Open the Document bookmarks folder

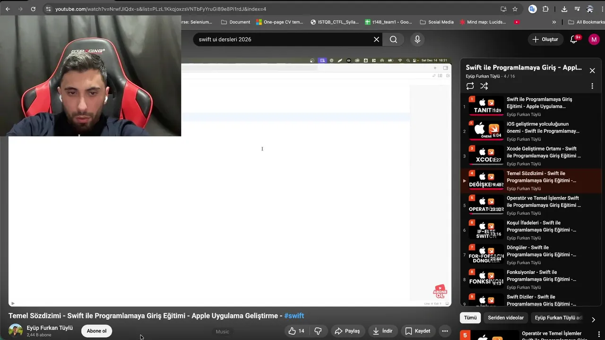pyautogui.click(x=235, y=22)
